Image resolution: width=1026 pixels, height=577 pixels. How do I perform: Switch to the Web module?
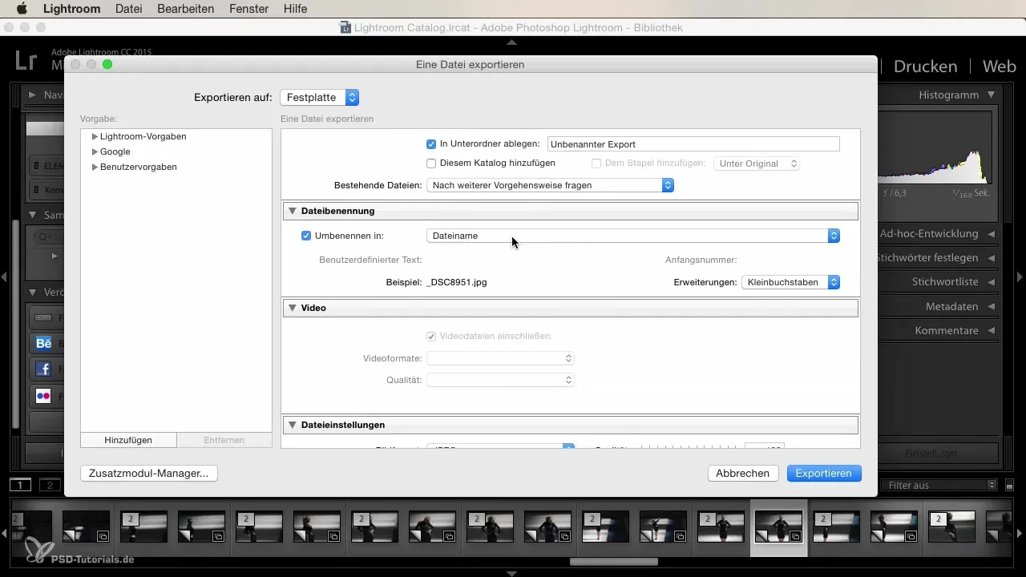(x=1000, y=67)
